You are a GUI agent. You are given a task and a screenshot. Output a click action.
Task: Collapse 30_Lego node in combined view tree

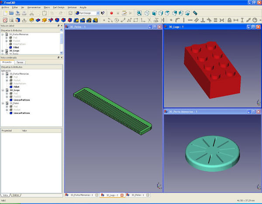tap(3, 90)
